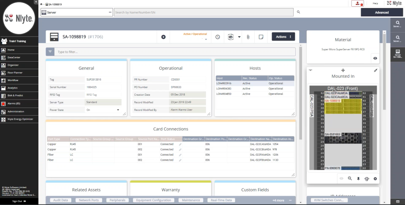The height and width of the screenshot is (205, 405).
Task: Open the Alarms (85) section
Action: pos(19,103)
